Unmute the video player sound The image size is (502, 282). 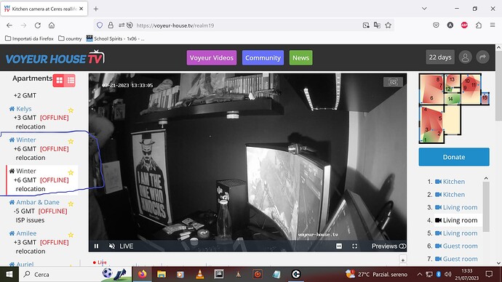click(x=112, y=246)
